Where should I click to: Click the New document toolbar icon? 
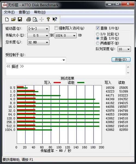(x=7, y=20)
